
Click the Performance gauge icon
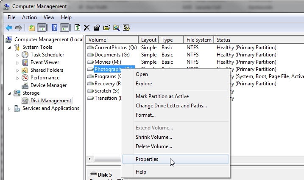[25, 78]
